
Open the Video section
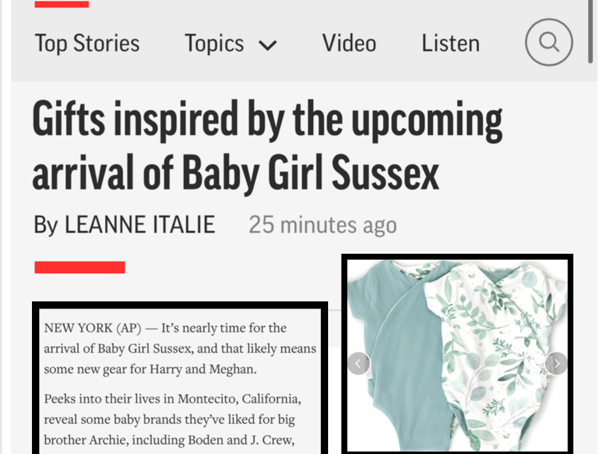[x=349, y=43]
